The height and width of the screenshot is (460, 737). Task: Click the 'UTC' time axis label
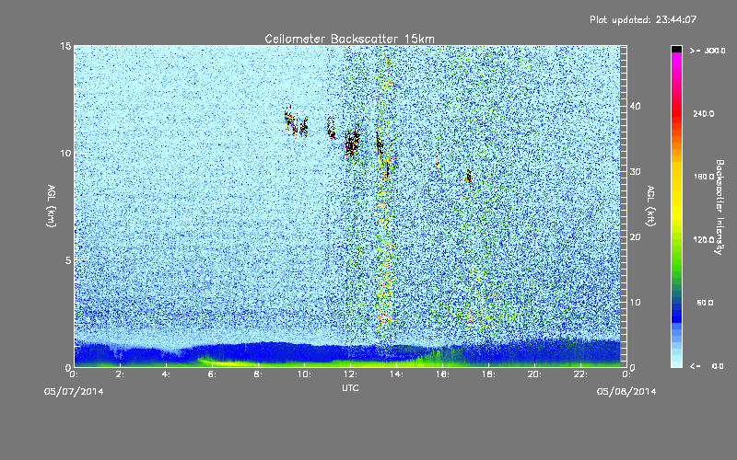(x=350, y=387)
